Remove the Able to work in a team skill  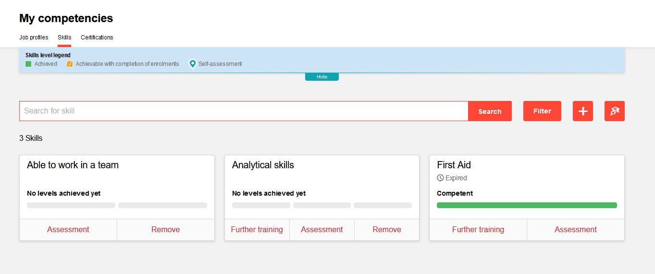coord(166,230)
